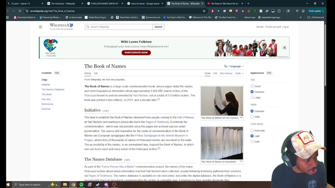
Task: Open the Windows Start menu
Action: point(8,185)
